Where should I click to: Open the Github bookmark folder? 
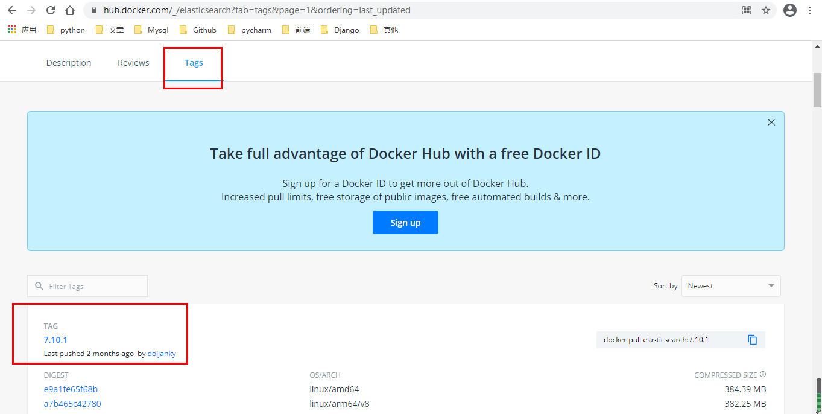(198, 30)
